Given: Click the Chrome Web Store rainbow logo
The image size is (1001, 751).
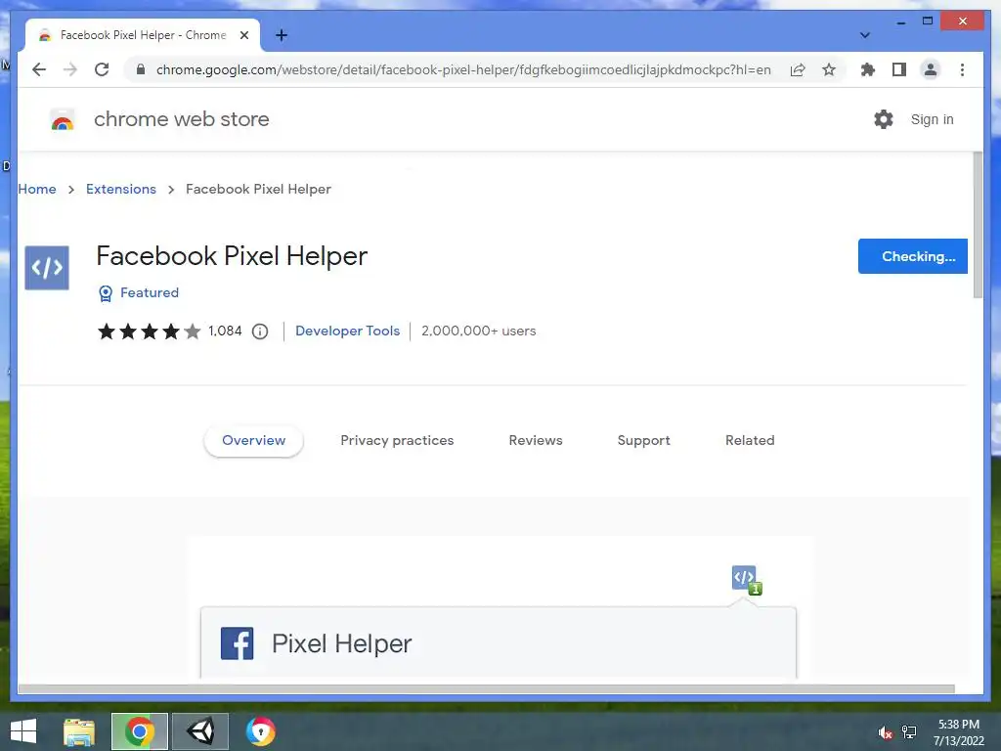Looking at the screenshot, I should 62,119.
